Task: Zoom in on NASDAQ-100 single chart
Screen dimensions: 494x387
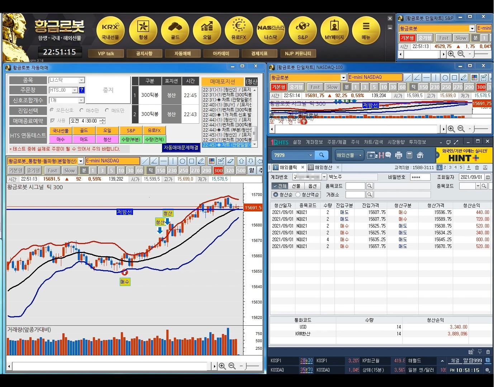Action: (451, 129)
